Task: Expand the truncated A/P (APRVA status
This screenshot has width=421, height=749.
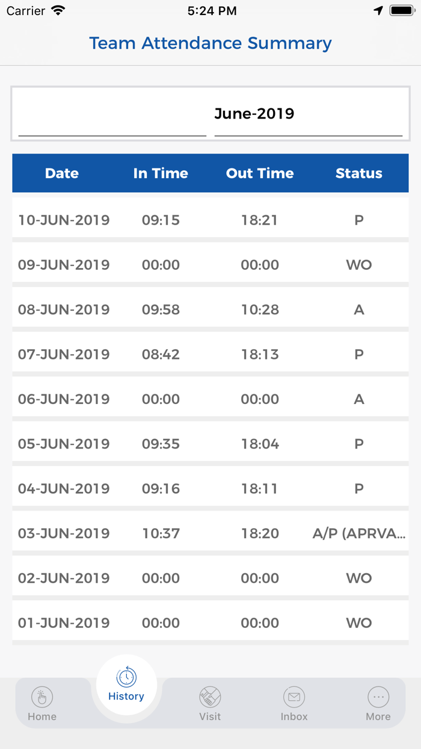Action: coord(358,533)
